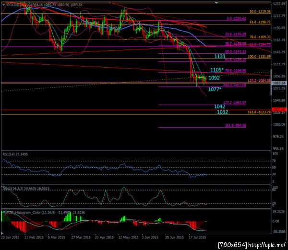Select the 0.0 -1205.62 Fibonacci label
Image resolution: width=288 pixels, height=250 pixels.
pyautogui.click(x=236, y=18)
